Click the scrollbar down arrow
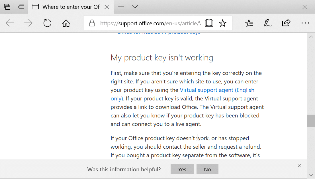This screenshot has height=179, width=315. [x=311, y=175]
